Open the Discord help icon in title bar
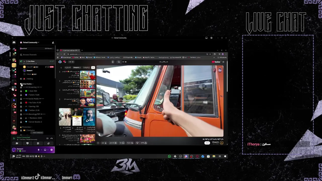Viewport: 322px width, 181px height. [211, 38]
